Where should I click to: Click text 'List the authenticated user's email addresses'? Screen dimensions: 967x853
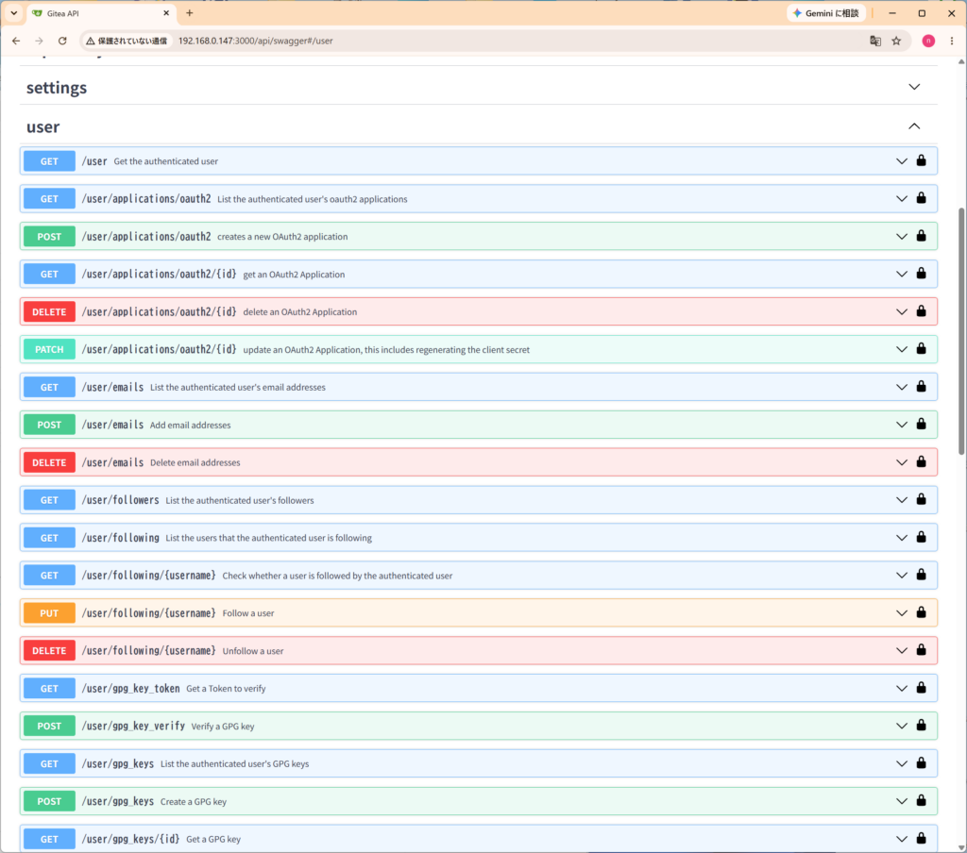click(x=237, y=388)
